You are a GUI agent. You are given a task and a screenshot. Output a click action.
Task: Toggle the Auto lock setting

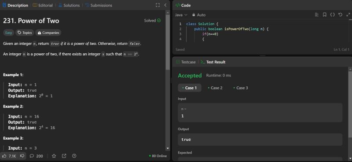point(199,15)
